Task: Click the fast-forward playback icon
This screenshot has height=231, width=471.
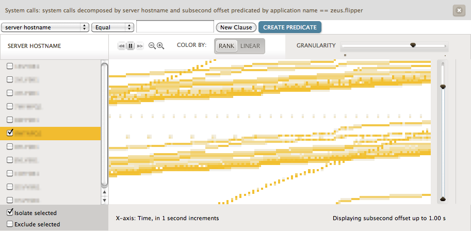Action: pos(139,46)
